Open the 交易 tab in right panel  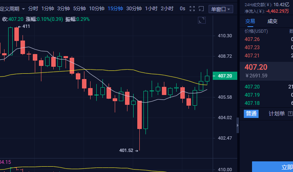click(250, 21)
